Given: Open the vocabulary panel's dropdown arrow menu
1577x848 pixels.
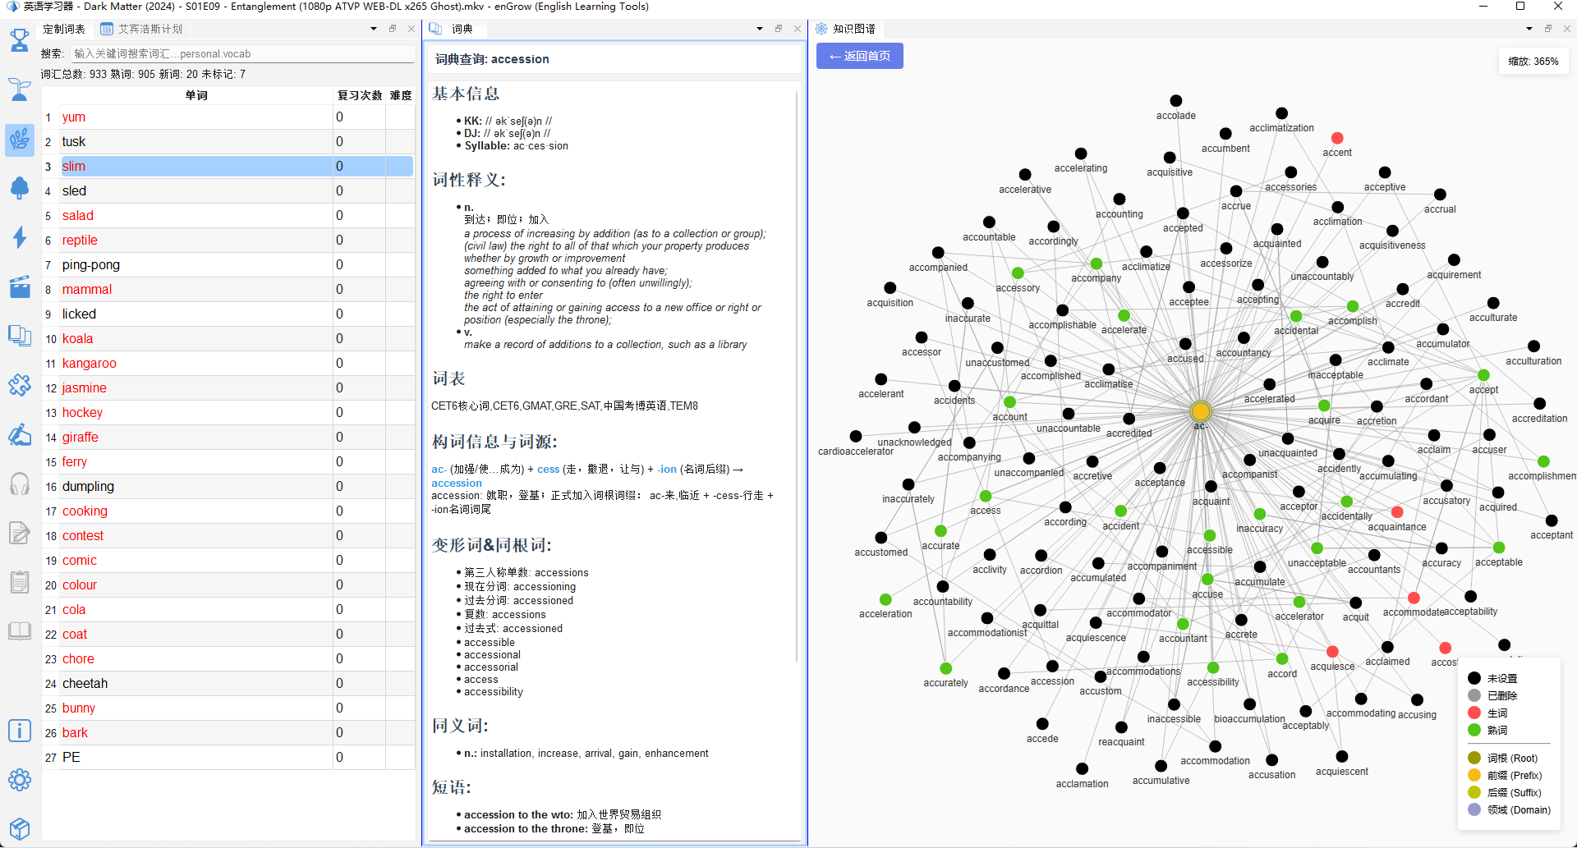Looking at the screenshot, I should [x=374, y=29].
